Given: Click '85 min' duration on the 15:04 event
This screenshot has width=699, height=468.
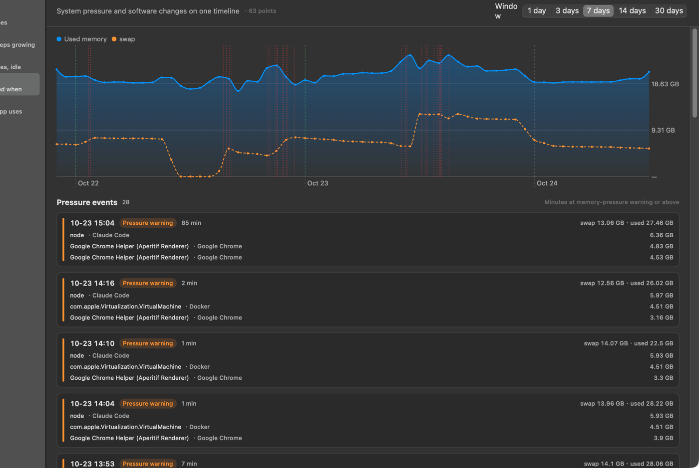Looking at the screenshot, I should coord(191,223).
